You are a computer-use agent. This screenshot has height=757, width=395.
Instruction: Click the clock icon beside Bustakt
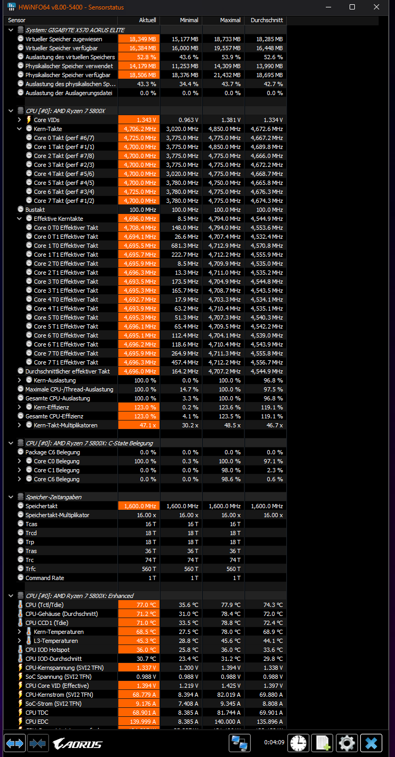click(x=21, y=210)
